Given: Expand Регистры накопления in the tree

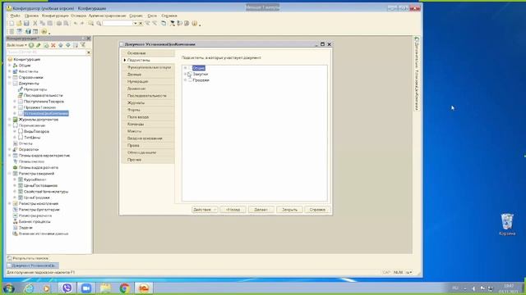Looking at the screenshot, I should tap(10, 204).
